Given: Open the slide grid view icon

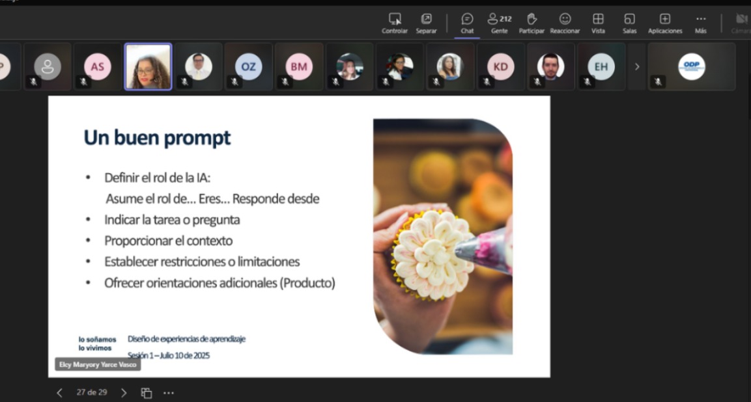Looking at the screenshot, I should pos(147,393).
